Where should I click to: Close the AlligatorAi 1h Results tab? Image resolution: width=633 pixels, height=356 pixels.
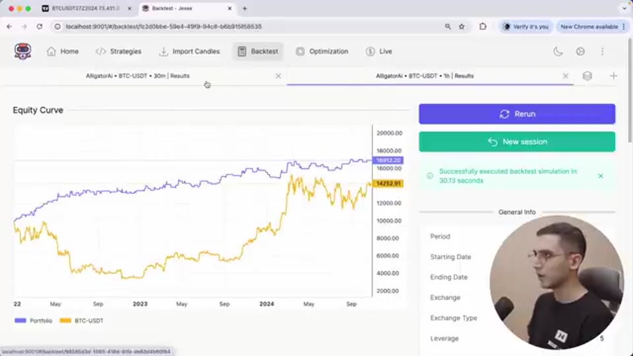565,76
